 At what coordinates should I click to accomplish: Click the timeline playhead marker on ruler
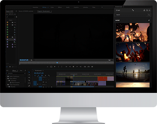click(74, 75)
